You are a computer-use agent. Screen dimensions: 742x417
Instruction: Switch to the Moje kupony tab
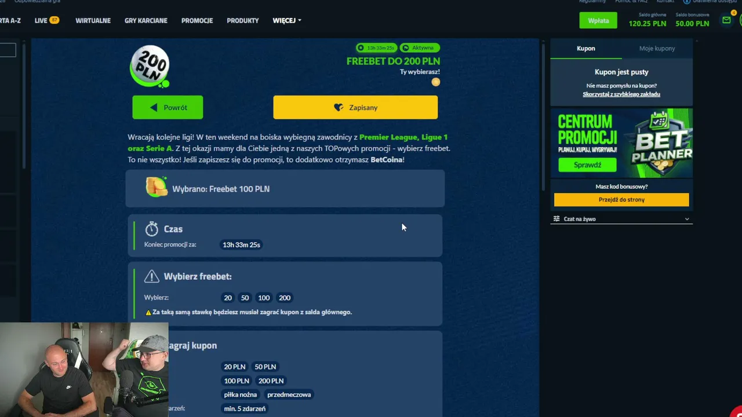click(x=657, y=49)
